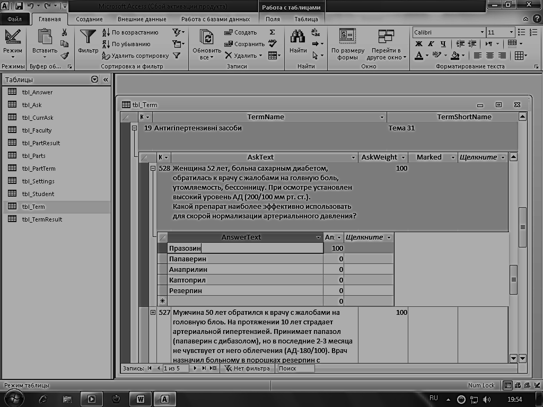Open the font color A button

419,55
